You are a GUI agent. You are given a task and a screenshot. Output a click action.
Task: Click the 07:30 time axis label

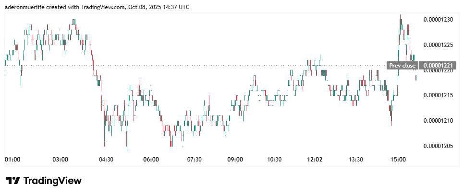194,160
